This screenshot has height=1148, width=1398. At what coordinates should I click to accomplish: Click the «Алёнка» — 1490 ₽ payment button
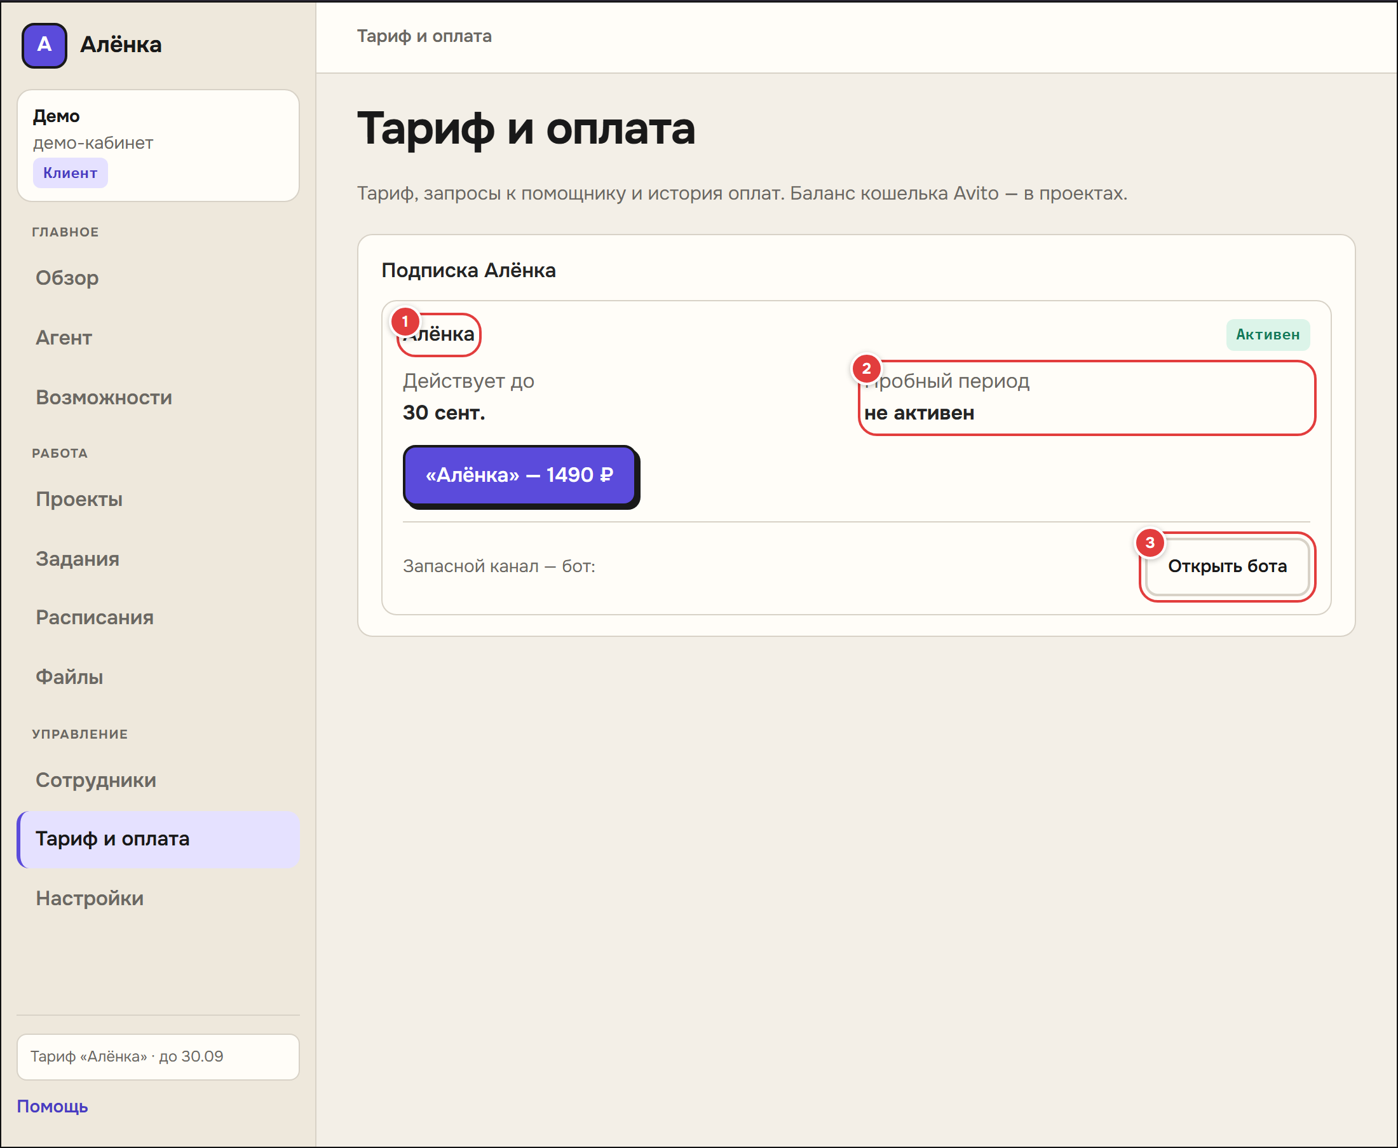(x=520, y=475)
